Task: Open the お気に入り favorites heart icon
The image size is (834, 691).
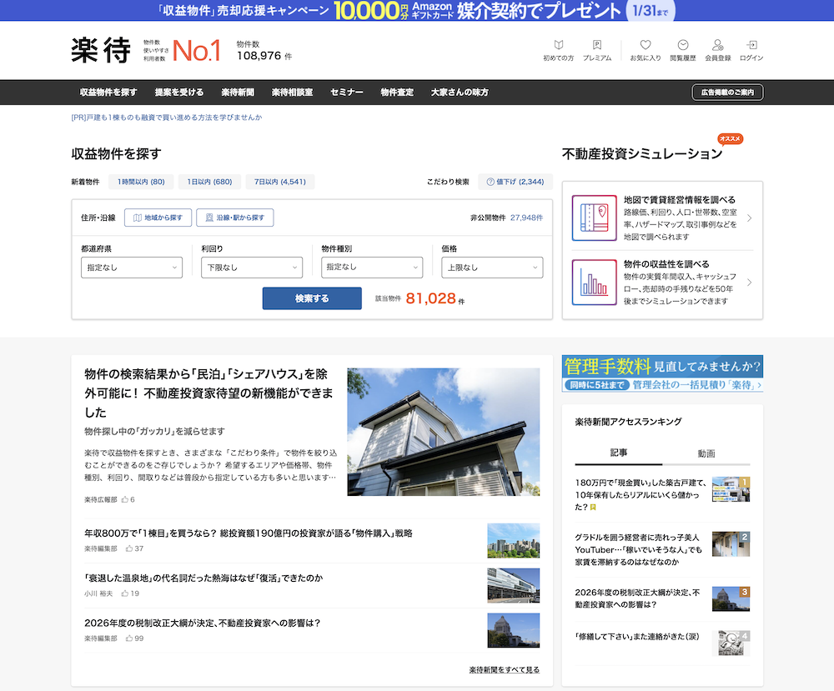Action: [645, 48]
